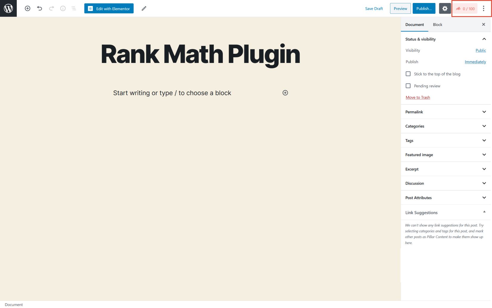Expand the Featured image section
This screenshot has width=492, height=308.
(484, 155)
